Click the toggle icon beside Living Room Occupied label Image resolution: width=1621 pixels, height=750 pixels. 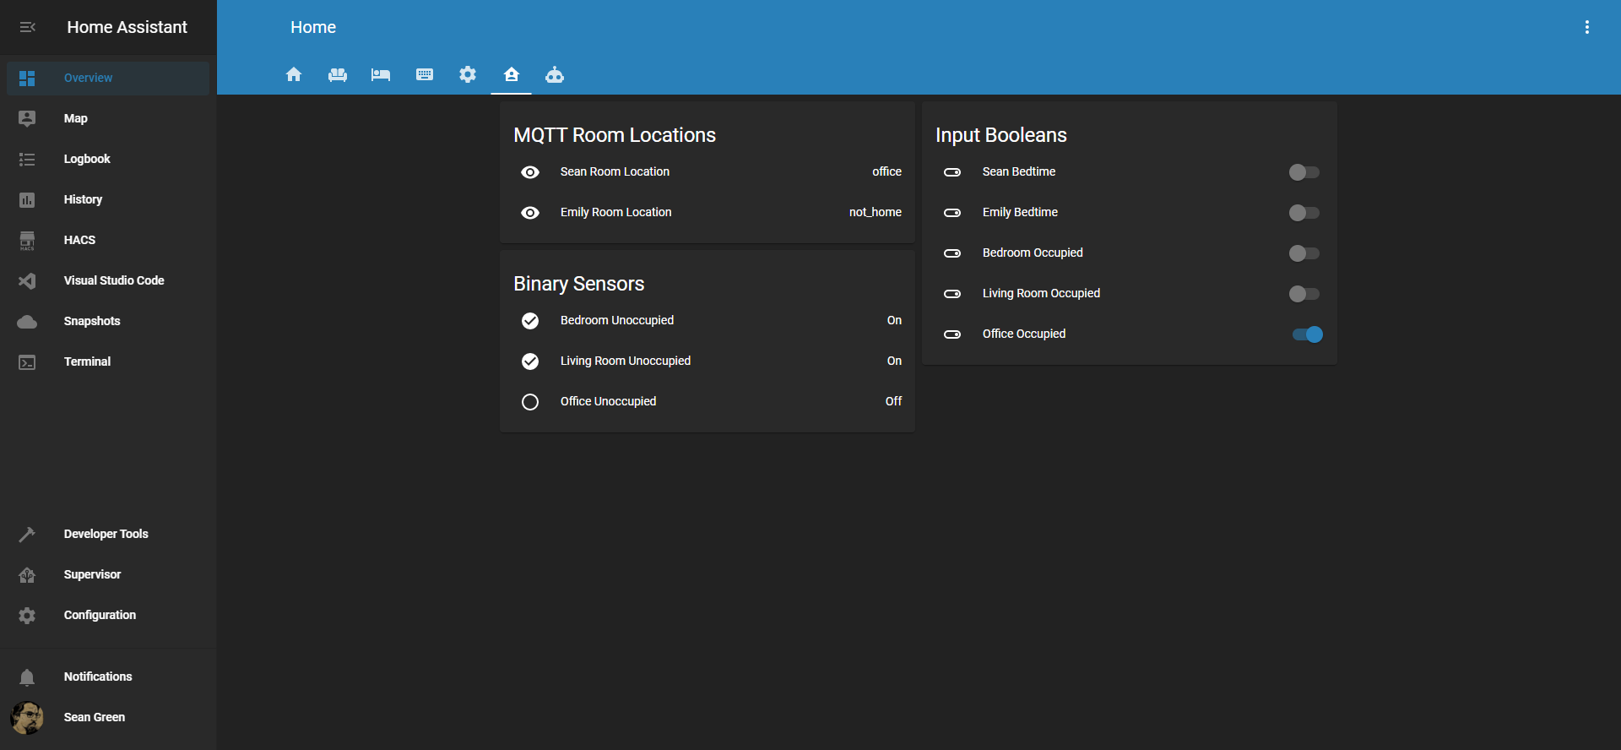(x=952, y=294)
